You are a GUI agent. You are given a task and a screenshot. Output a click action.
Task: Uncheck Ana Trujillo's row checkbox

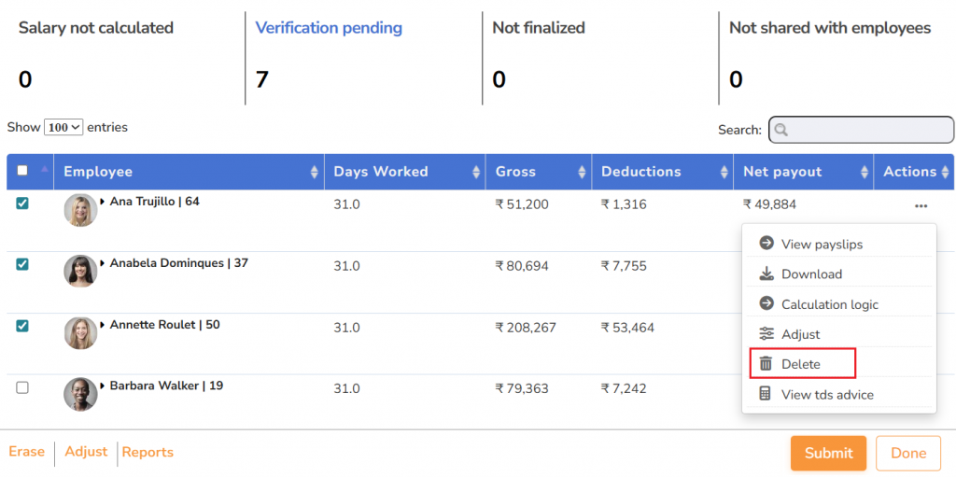[x=22, y=203]
